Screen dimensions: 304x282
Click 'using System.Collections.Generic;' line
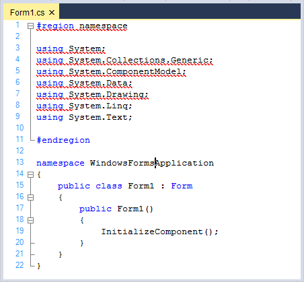tap(124, 60)
